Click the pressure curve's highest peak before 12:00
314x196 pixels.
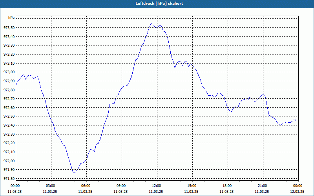(151, 23)
